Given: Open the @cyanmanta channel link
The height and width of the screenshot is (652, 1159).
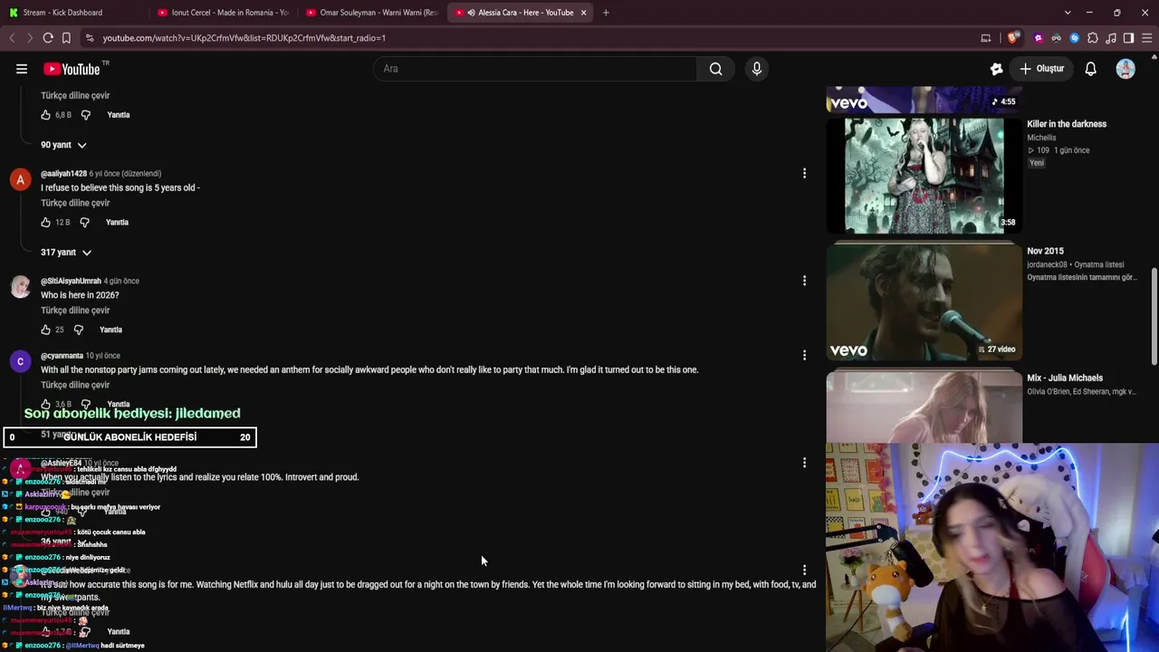Looking at the screenshot, I should pos(62,356).
